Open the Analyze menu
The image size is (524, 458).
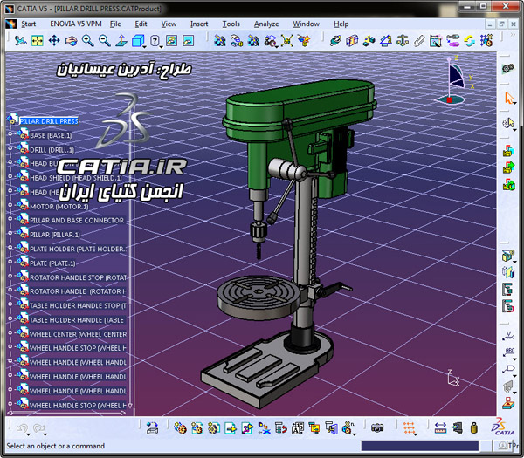[266, 24]
